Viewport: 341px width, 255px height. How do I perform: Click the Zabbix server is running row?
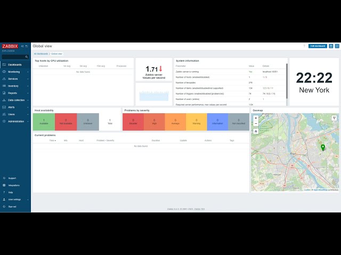point(230,72)
